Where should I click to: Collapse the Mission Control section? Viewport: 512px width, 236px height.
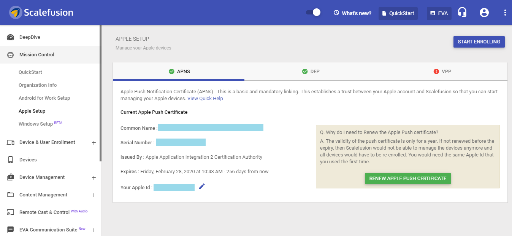(94, 55)
